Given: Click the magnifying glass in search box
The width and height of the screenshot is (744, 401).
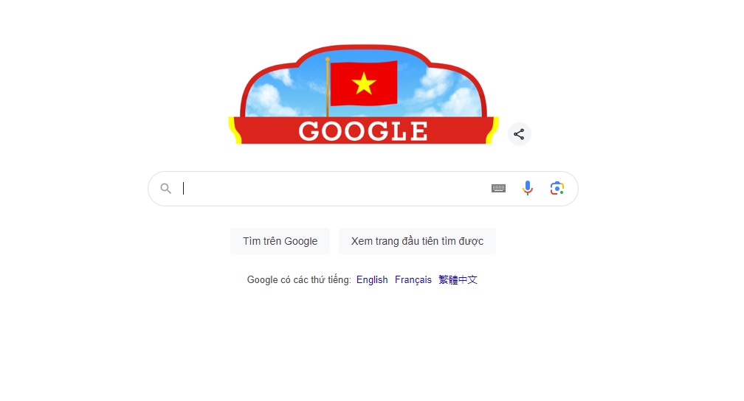Looking at the screenshot, I should pyautogui.click(x=165, y=189).
